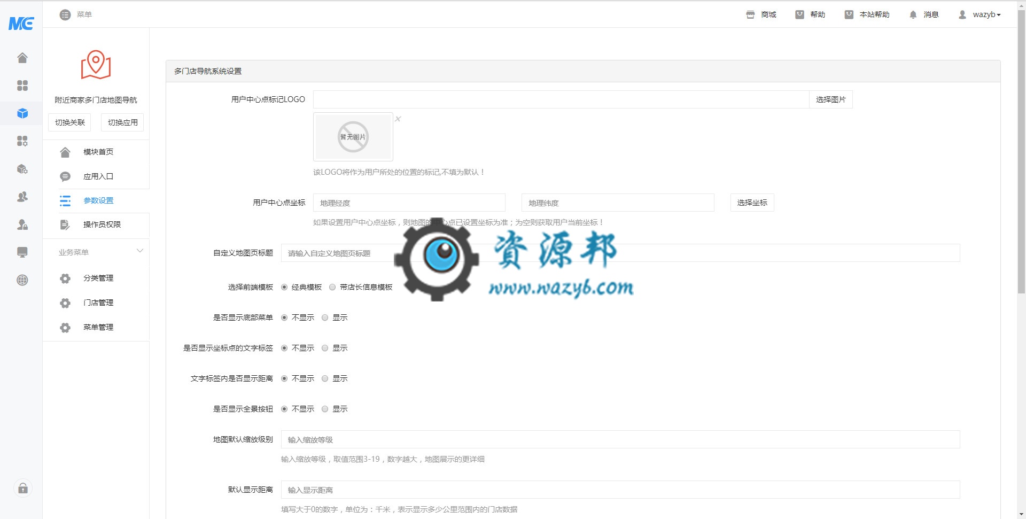Set 是否显示坐标点的文字标签 to 不显示
This screenshot has height=519, width=1026.
click(x=284, y=348)
